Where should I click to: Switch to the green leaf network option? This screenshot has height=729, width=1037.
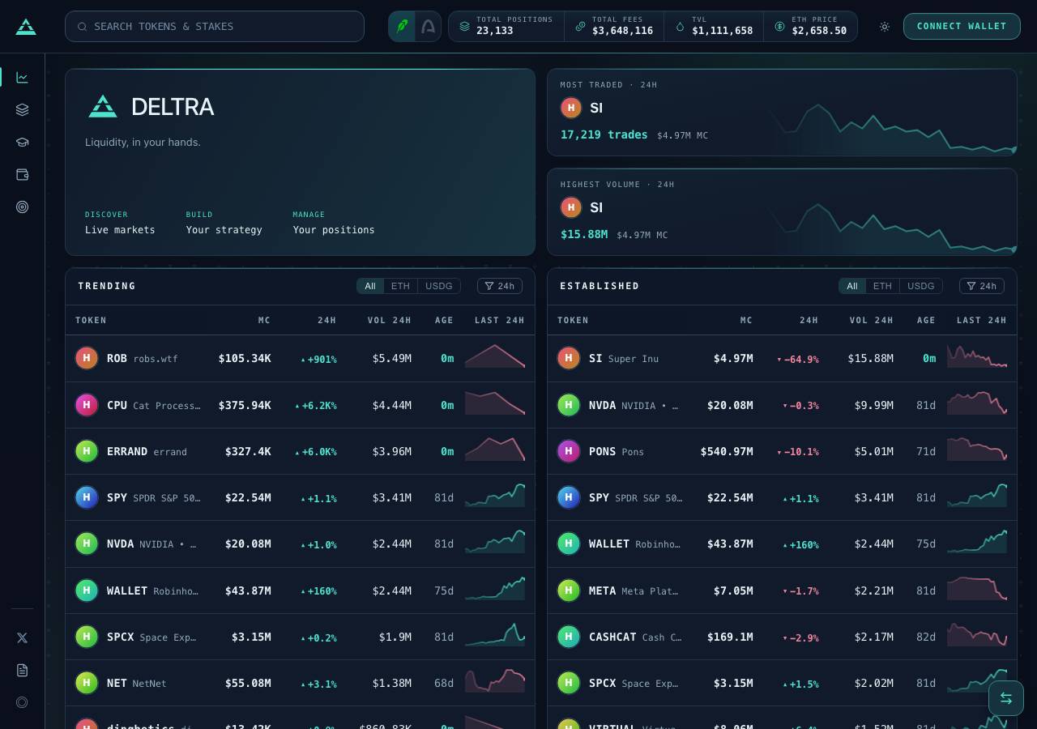[402, 27]
